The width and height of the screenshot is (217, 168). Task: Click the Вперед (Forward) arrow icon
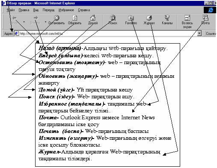[x=36, y=18]
